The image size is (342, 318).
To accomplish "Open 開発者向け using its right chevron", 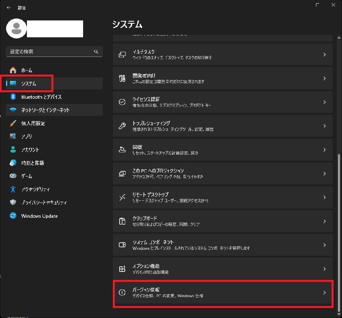I will tap(325, 78).
